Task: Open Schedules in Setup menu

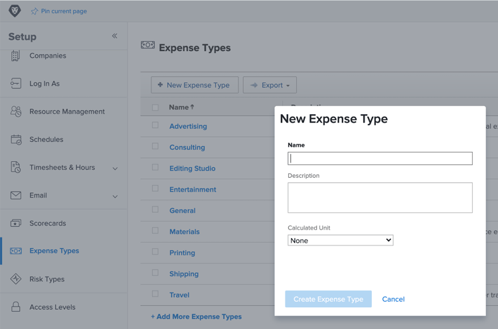Action: [x=46, y=139]
